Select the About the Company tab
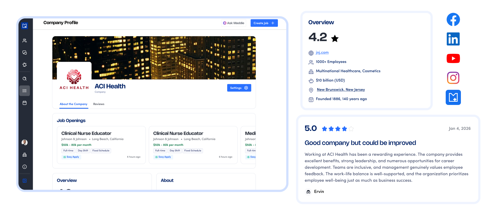 pos(73,104)
